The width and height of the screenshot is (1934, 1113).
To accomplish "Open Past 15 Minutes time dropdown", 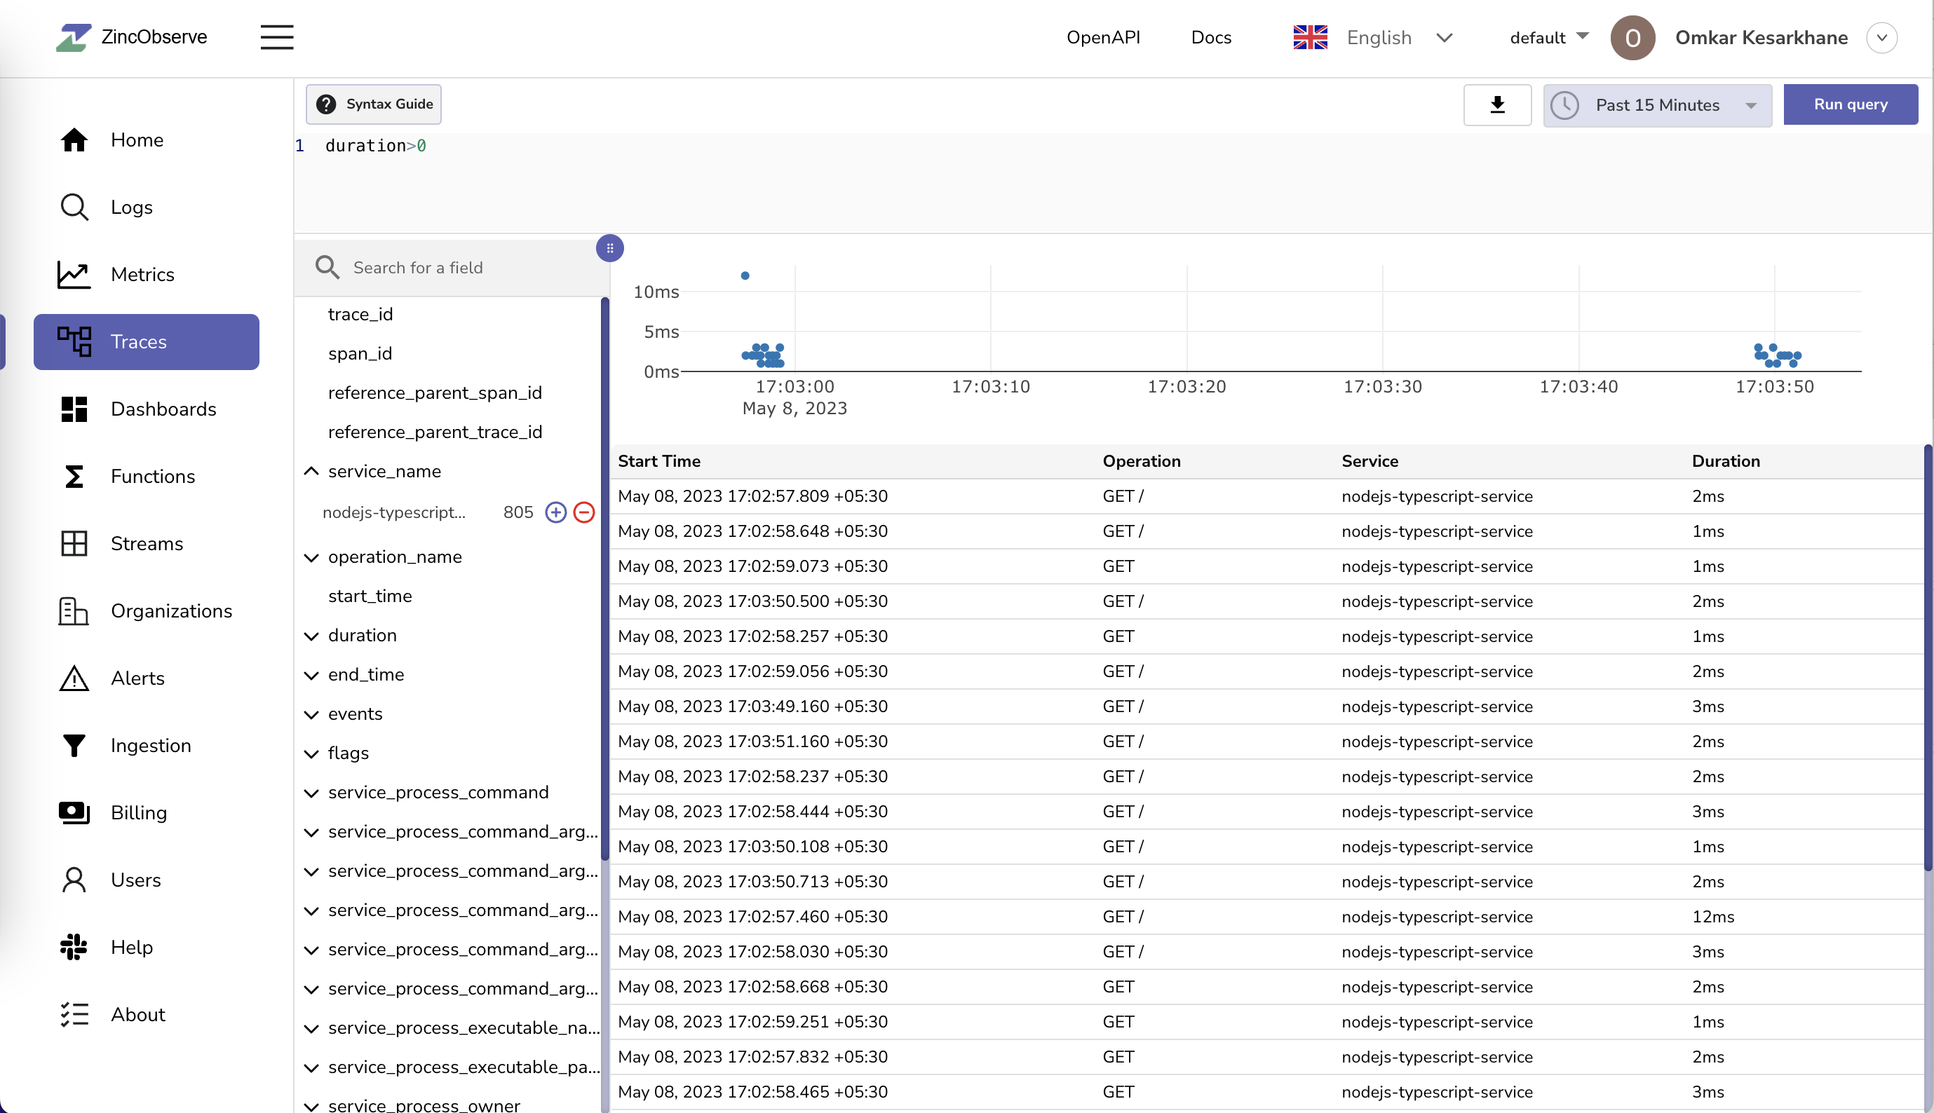I will point(1656,106).
